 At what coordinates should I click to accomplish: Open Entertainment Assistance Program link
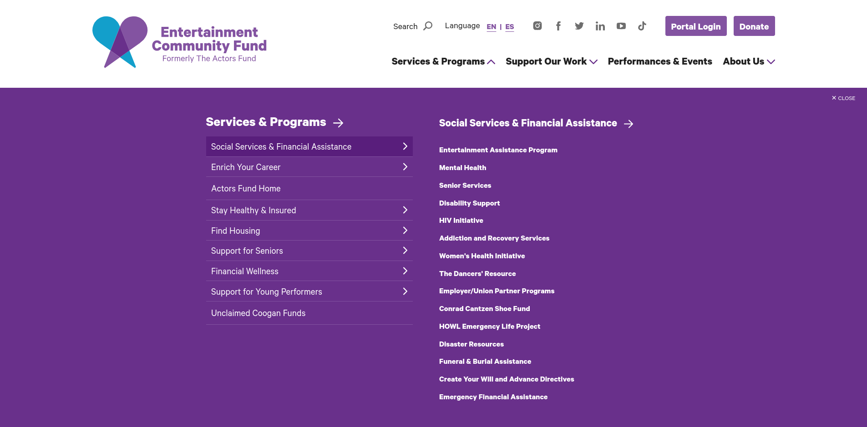click(498, 150)
